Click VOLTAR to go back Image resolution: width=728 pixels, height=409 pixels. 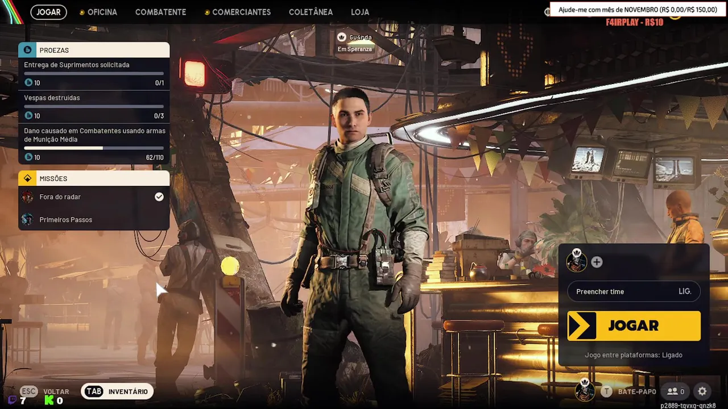click(56, 391)
